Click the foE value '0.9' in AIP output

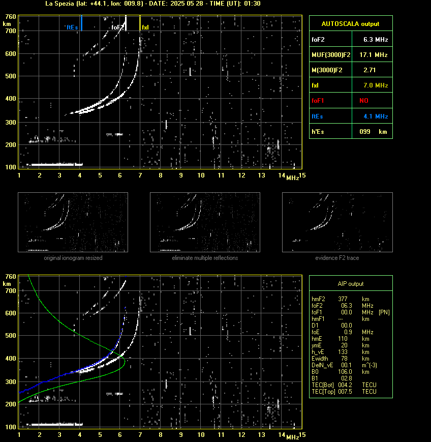tap(348, 332)
